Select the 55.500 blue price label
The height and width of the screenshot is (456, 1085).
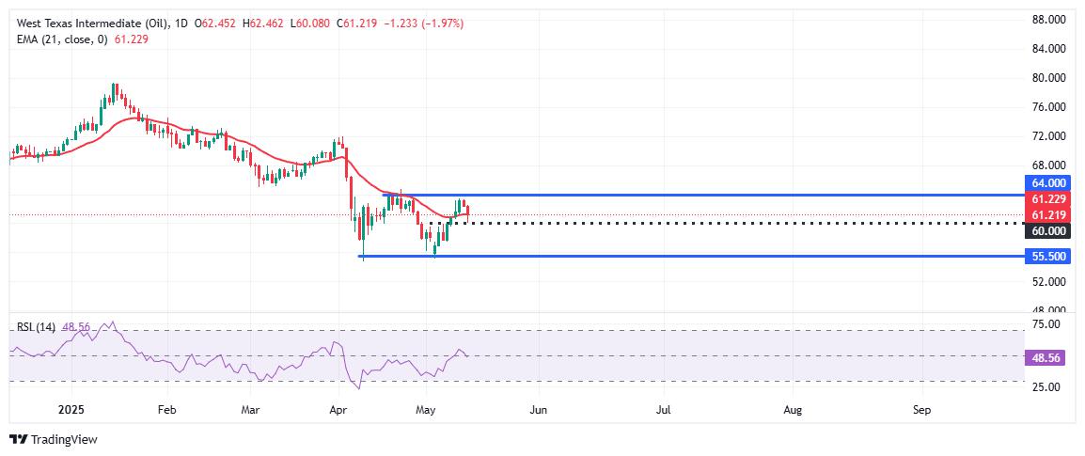[1047, 256]
